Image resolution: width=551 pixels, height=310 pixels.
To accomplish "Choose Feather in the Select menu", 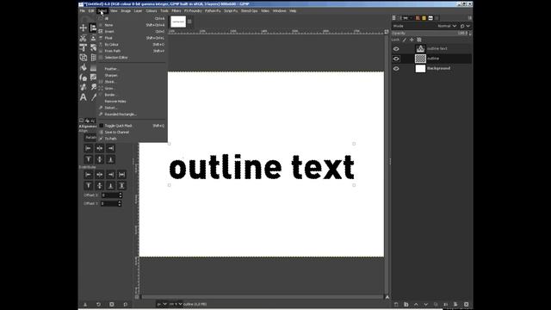I will click(132, 69).
